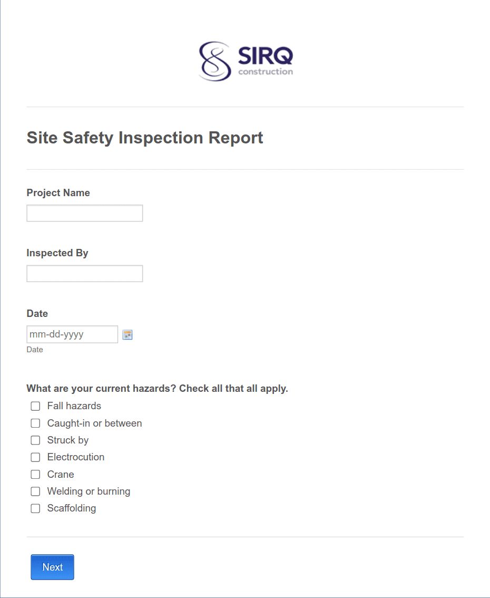Click the Site Safety Inspection Report heading

click(x=145, y=138)
